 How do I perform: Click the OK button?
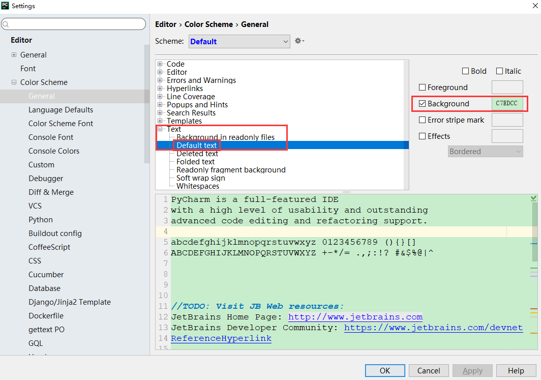tap(385, 371)
